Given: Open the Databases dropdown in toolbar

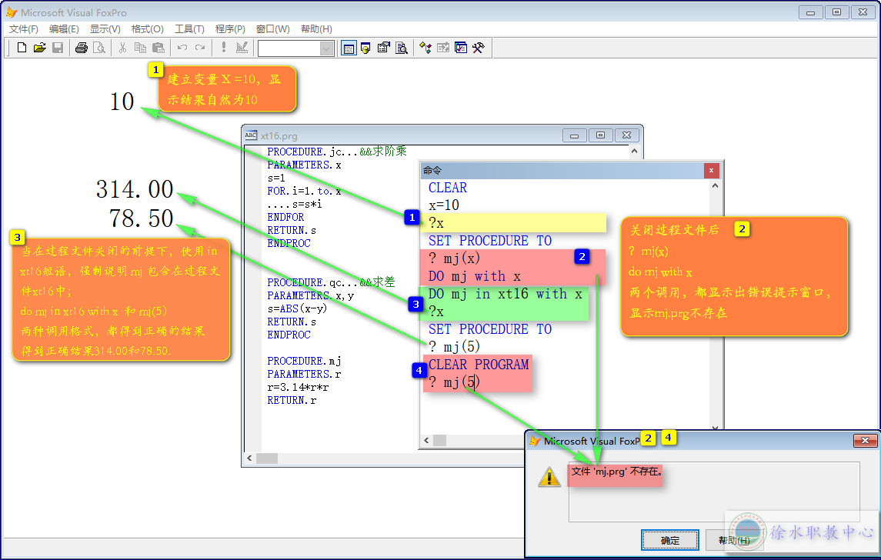Looking at the screenshot, I should coord(326,49).
